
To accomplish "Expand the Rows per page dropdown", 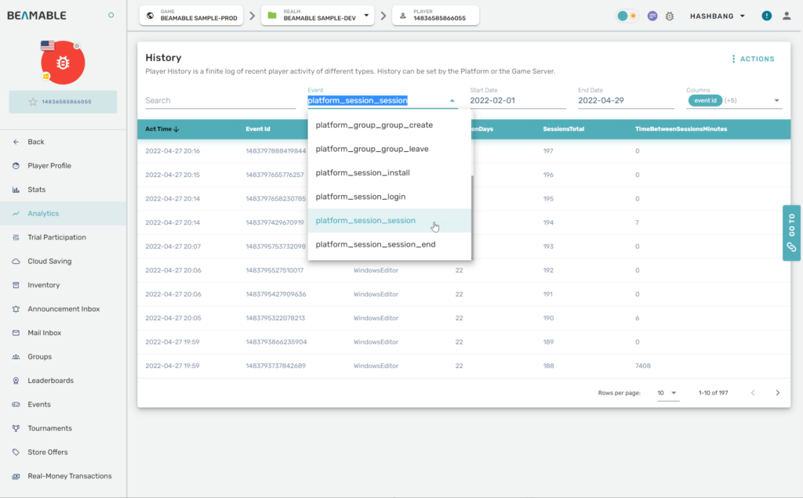I will pyautogui.click(x=667, y=392).
